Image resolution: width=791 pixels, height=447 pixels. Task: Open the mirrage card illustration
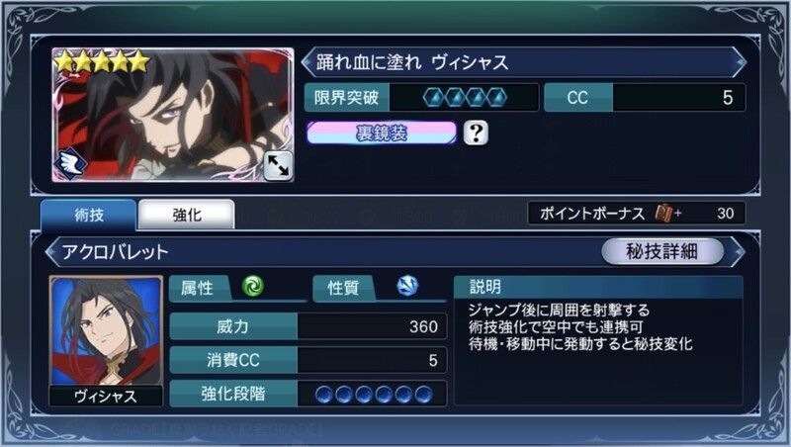tap(173, 115)
